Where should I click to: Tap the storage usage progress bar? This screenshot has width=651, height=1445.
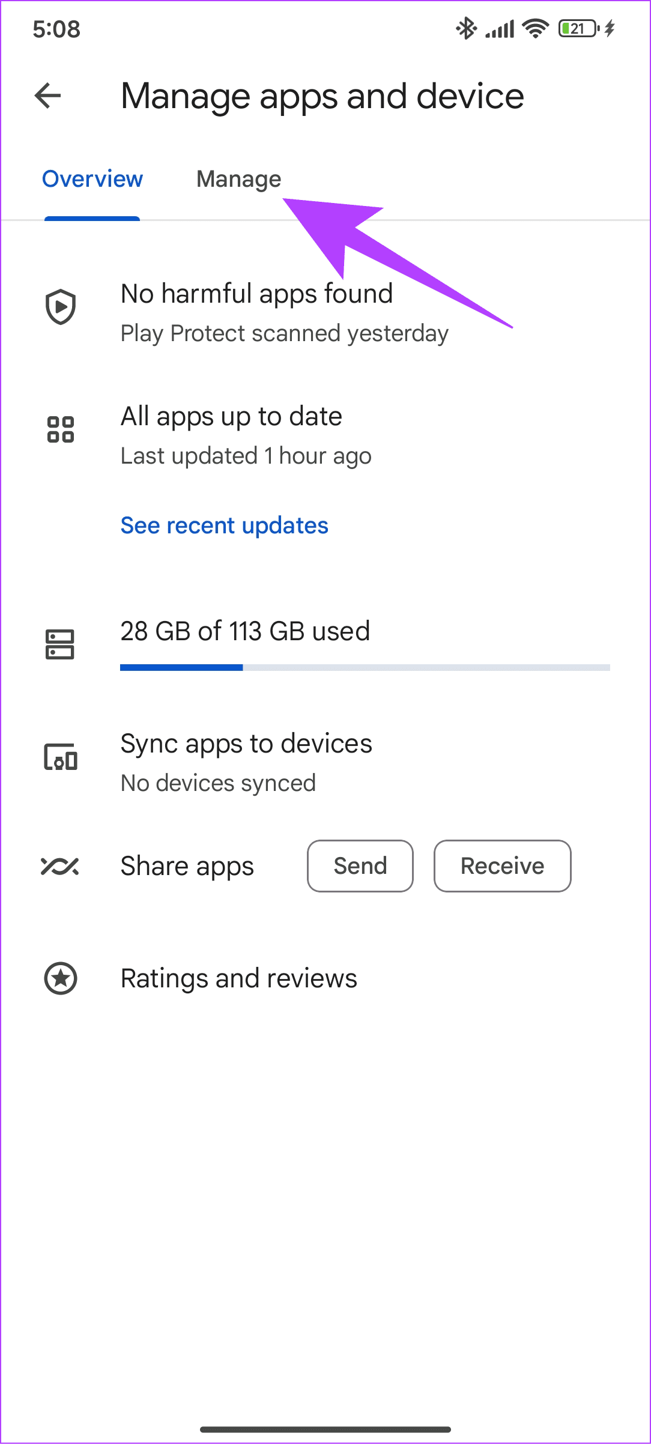point(365,667)
